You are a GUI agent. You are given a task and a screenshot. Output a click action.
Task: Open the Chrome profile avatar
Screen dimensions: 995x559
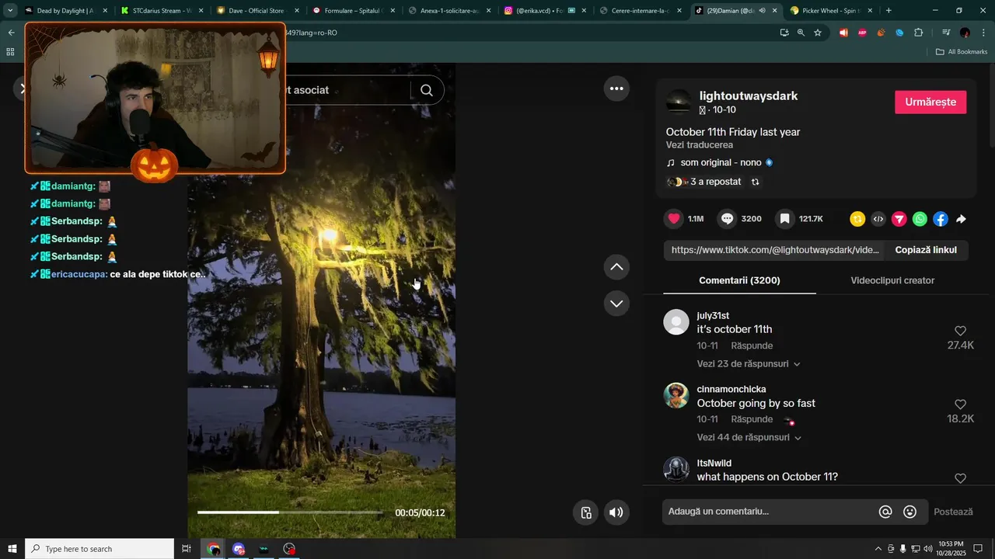click(965, 33)
